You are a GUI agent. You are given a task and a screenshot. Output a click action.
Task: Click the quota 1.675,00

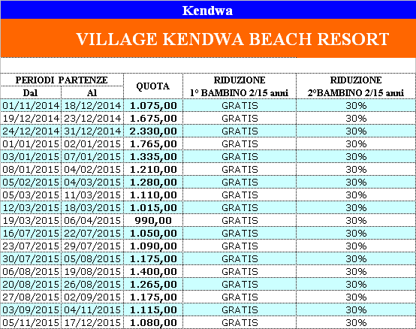coord(153,119)
